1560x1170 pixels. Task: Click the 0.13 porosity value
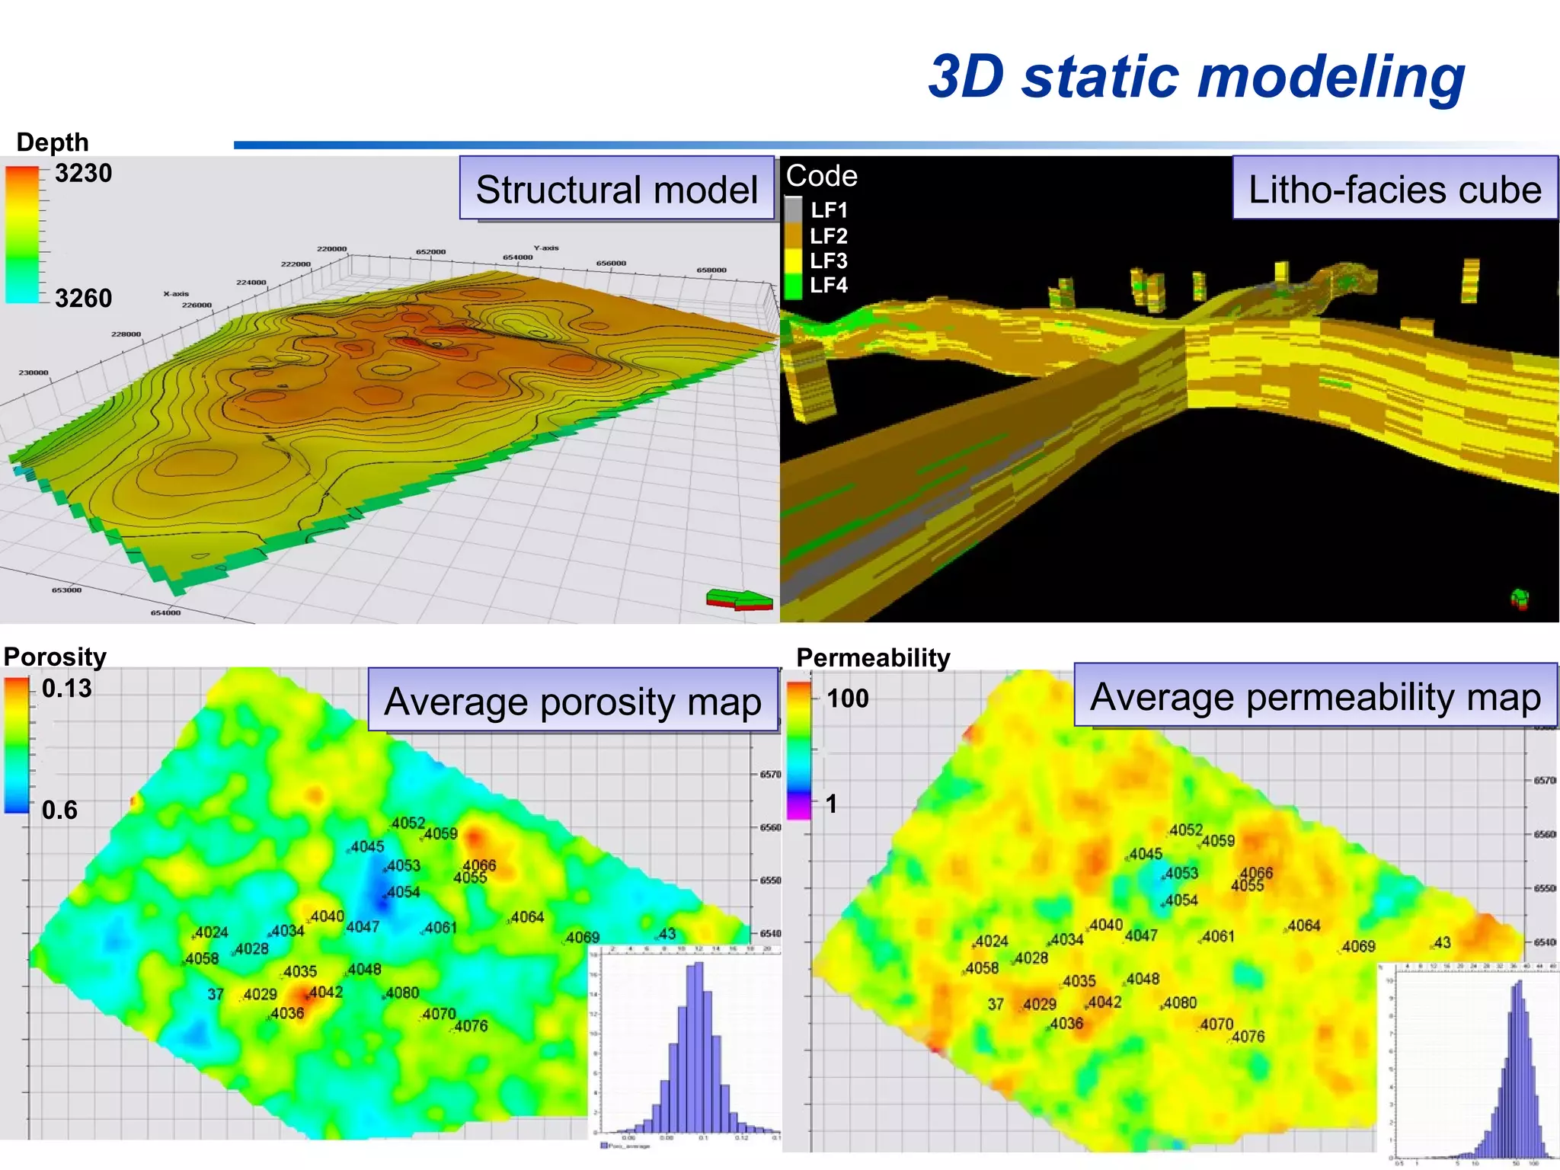[66, 689]
